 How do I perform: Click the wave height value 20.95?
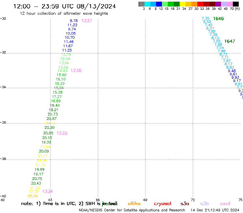coord(48,133)
